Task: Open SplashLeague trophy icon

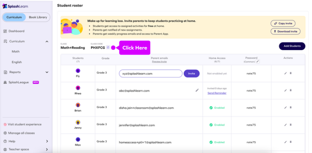Action: [5, 83]
